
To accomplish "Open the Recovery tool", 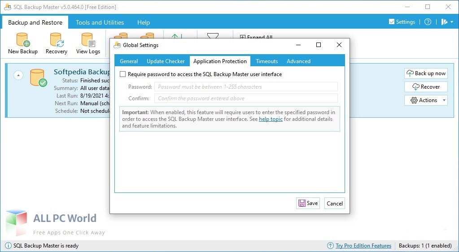I will pyautogui.click(x=57, y=41).
